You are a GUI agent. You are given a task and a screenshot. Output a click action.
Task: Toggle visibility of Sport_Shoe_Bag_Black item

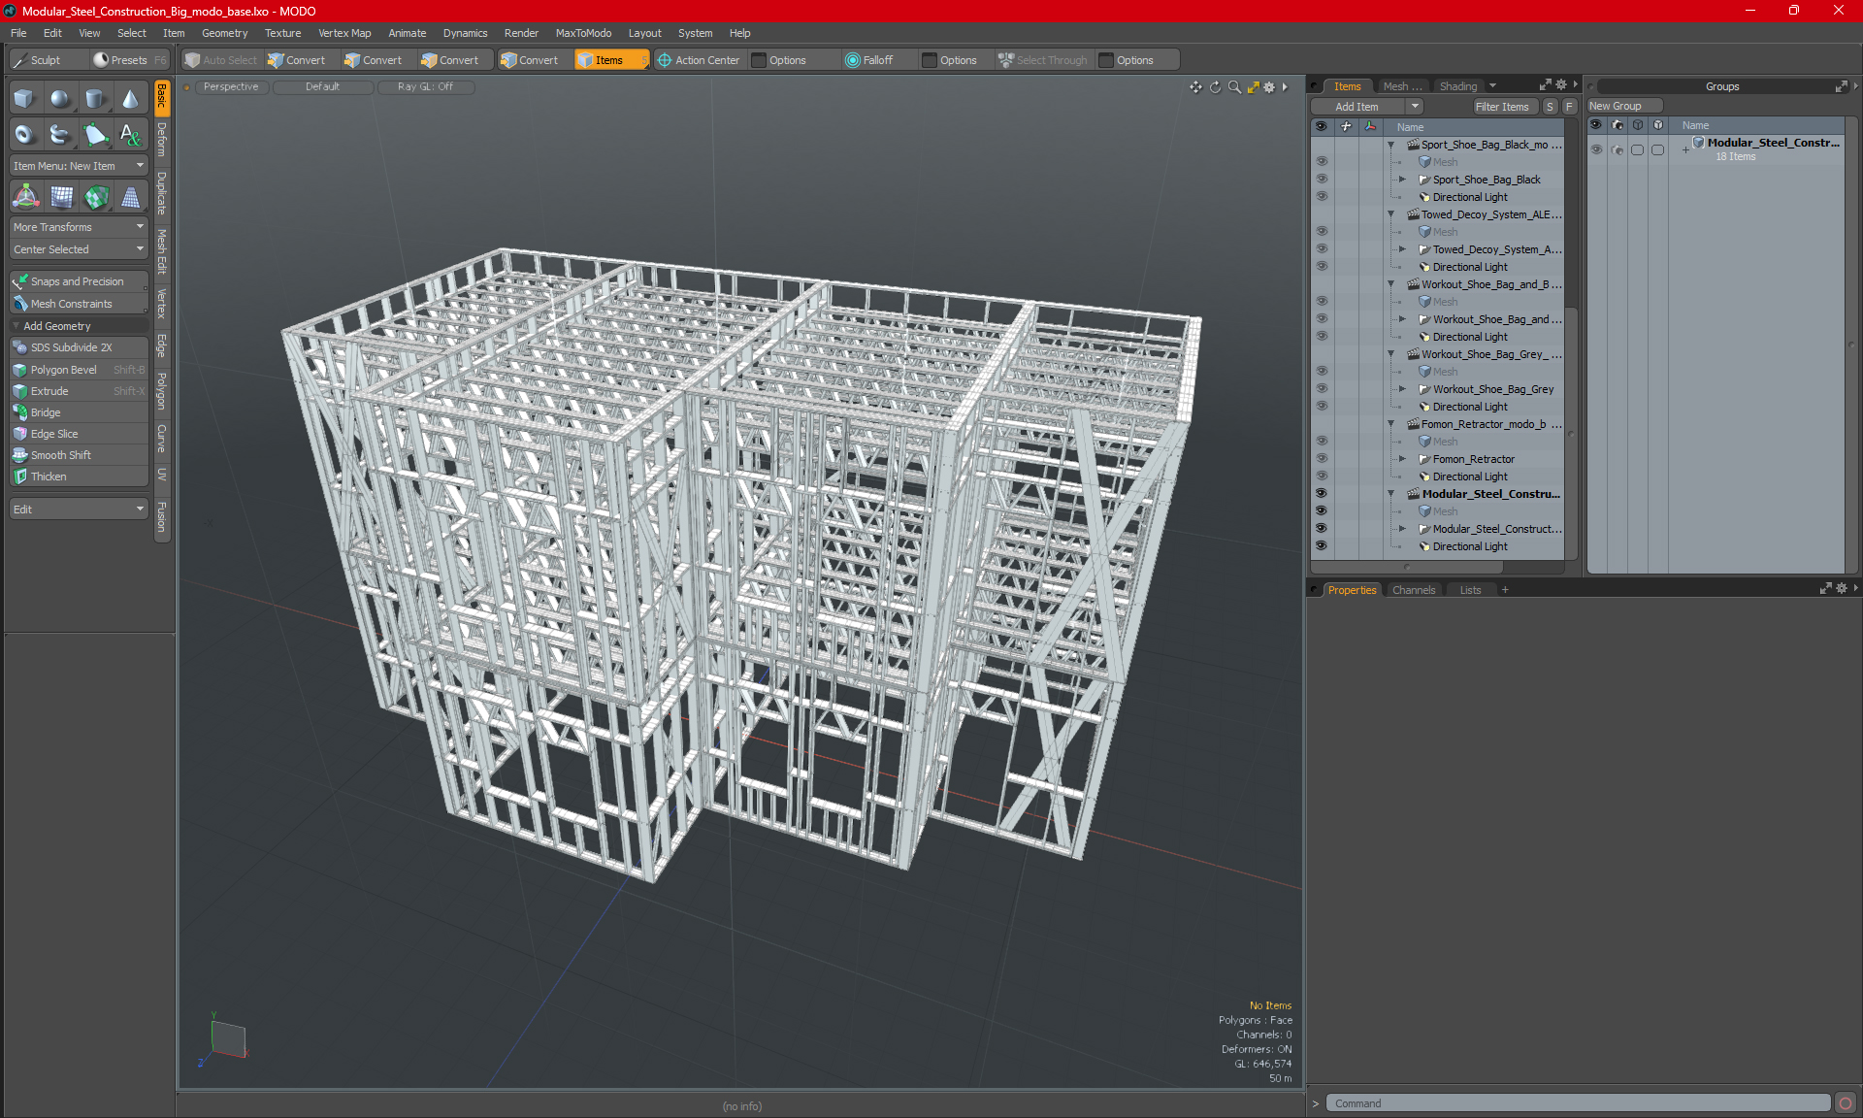point(1321,180)
